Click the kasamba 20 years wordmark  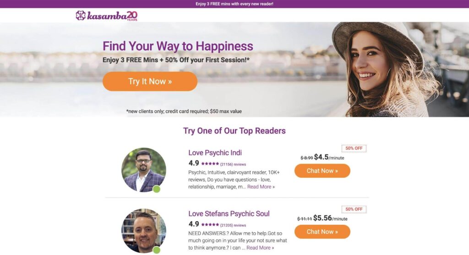coord(112,16)
